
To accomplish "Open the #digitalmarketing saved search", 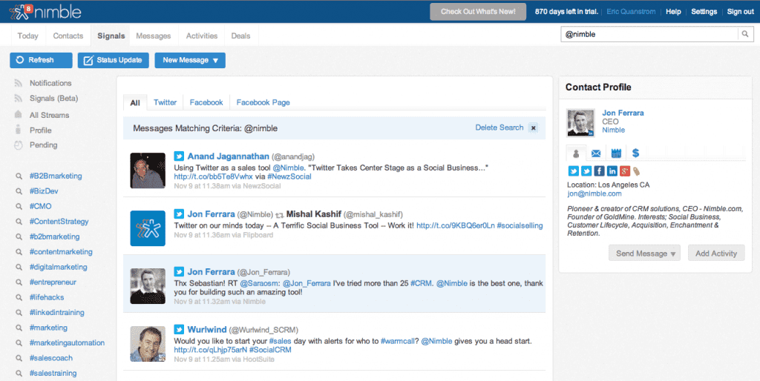I will pyautogui.click(x=58, y=267).
